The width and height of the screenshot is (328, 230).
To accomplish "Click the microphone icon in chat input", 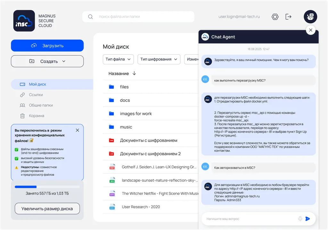I will pyautogui.click(x=300, y=218).
